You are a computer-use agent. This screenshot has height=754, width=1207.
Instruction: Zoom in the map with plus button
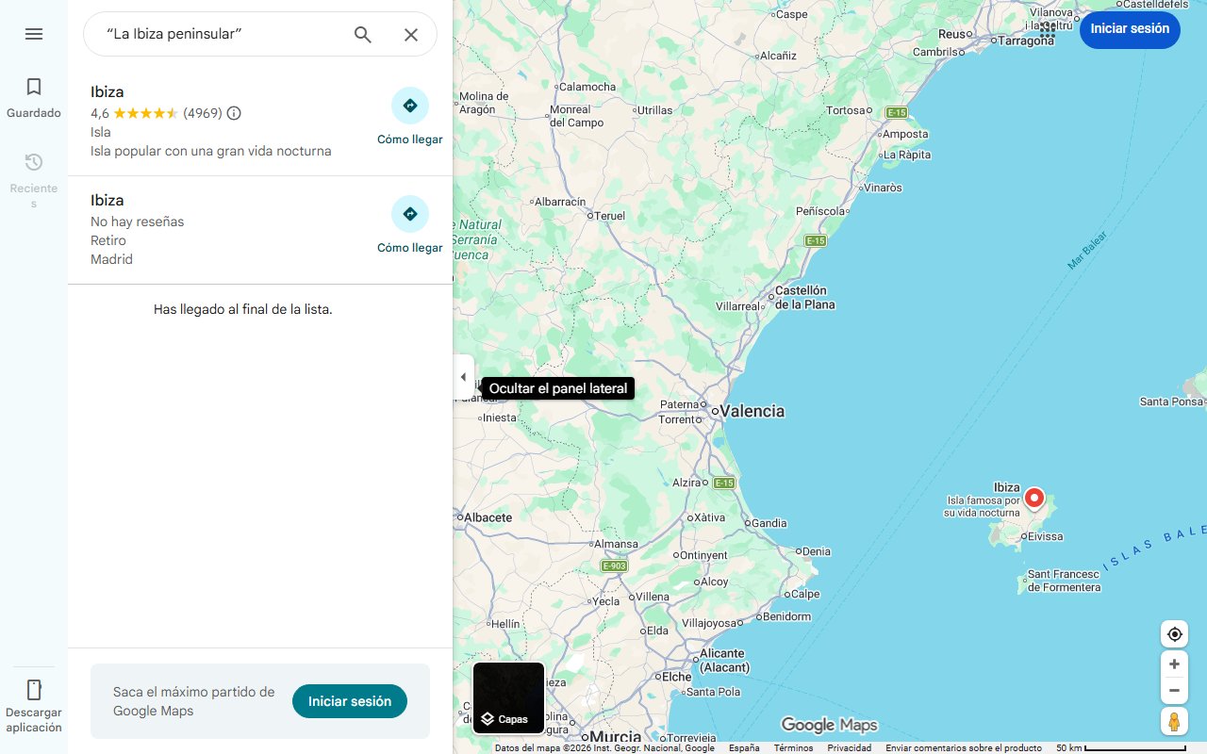[1174, 664]
